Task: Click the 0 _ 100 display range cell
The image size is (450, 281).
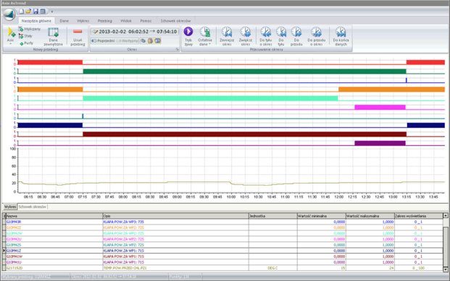Action: [x=418, y=268]
